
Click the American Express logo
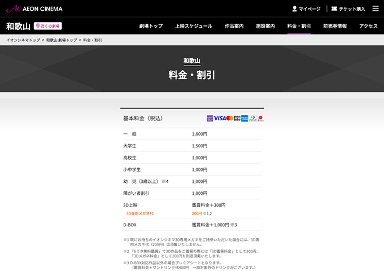click(245, 118)
